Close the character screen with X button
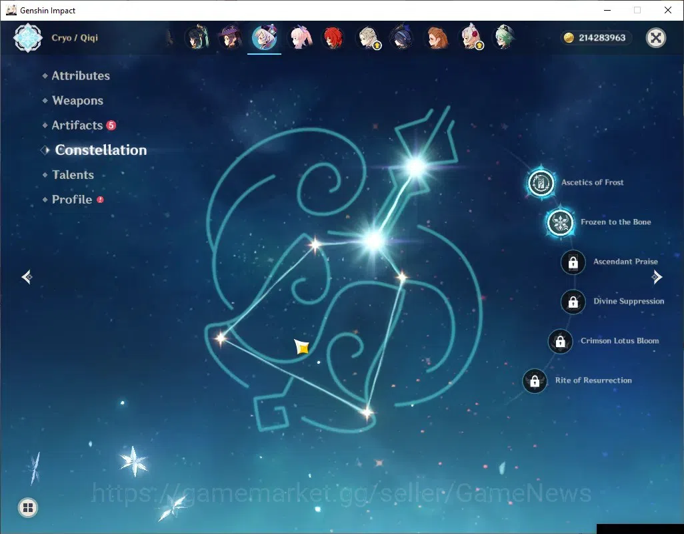The image size is (684, 534). pos(655,38)
